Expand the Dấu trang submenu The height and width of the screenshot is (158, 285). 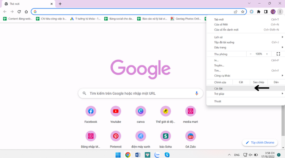pos(246,48)
